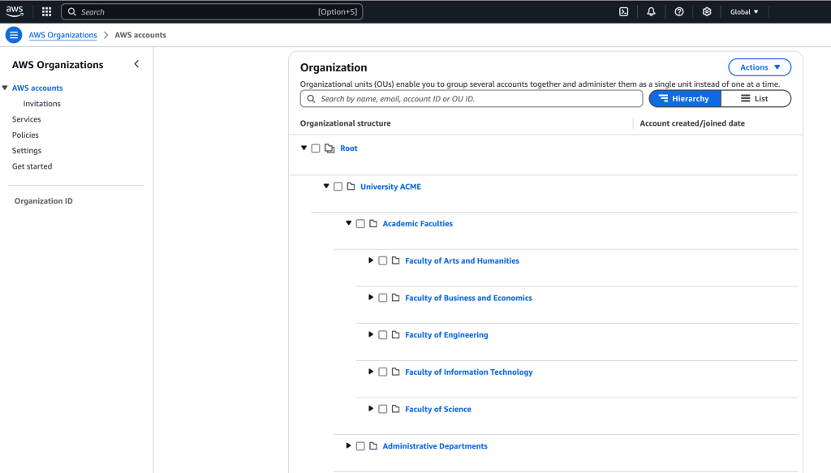
Task: Collapse the AWS Organizations side panel arrow
Action: coord(136,64)
